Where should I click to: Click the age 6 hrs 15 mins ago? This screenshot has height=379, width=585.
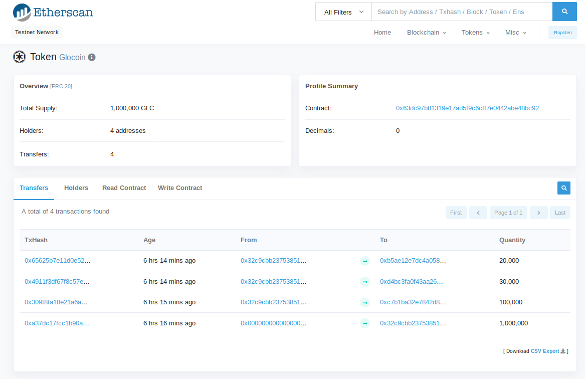(169, 302)
